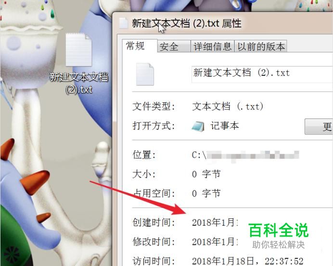Click the 文本文档 (.txt) file type text
The width and height of the screenshot is (333, 266).
point(228,107)
